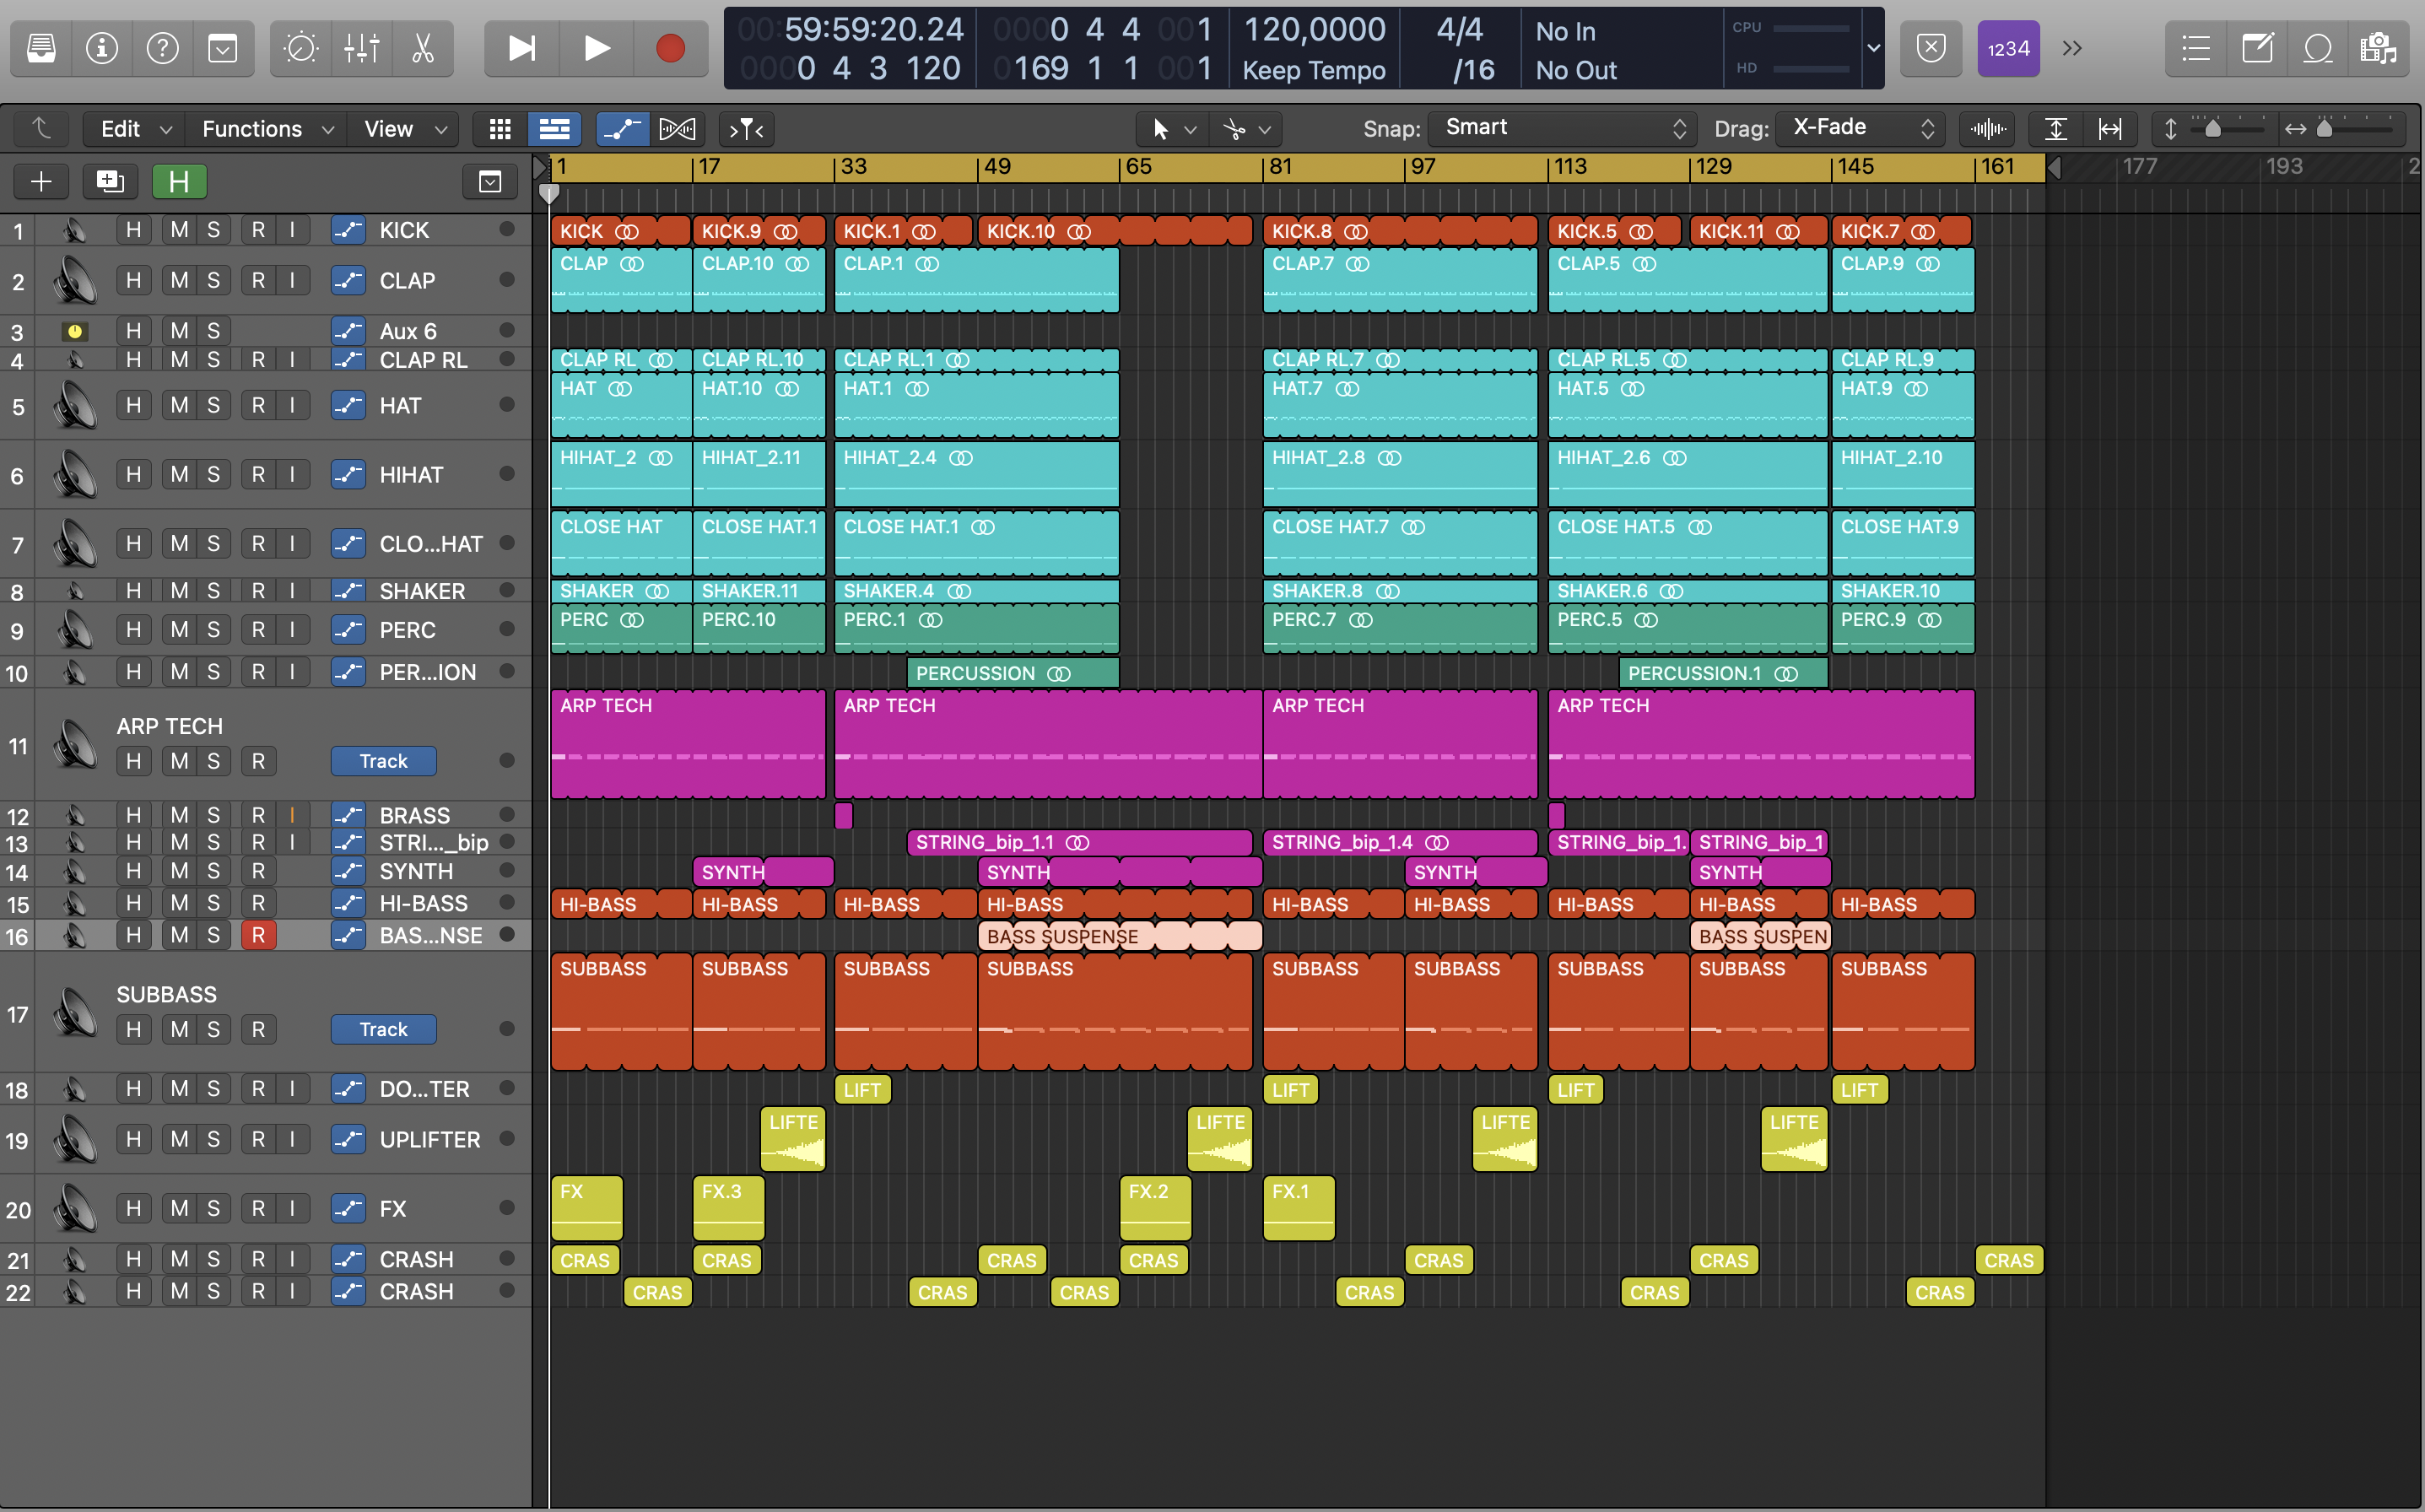The width and height of the screenshot is (2425, 1512).
Task: Click the X replace mode icon
Action: point(1931,48)
